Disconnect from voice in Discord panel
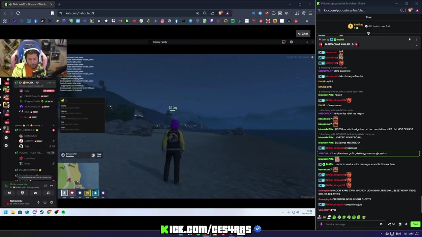422x237 pixels. [x=51, y=186]
